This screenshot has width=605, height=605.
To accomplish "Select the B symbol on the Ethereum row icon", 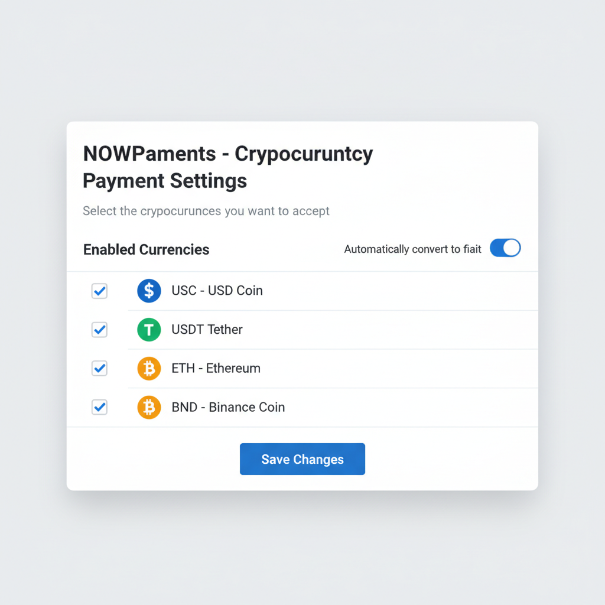I will click(149, 368).
